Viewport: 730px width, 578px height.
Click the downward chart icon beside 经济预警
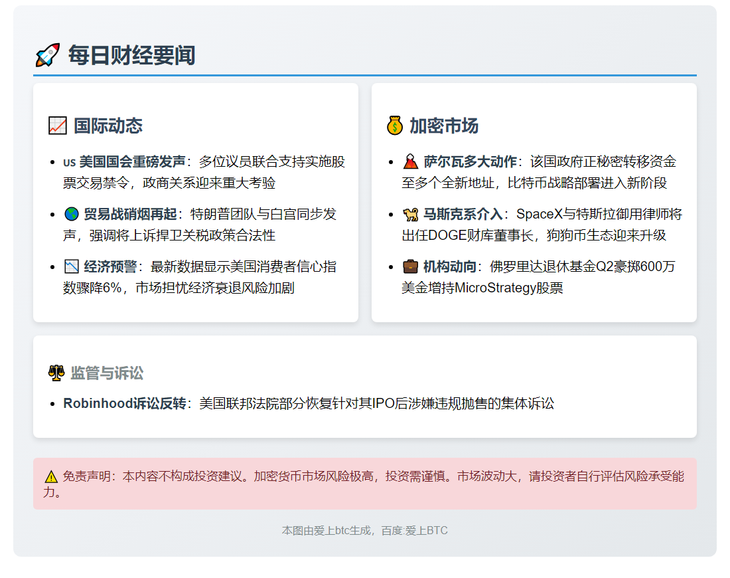click(x=72, y=266)
